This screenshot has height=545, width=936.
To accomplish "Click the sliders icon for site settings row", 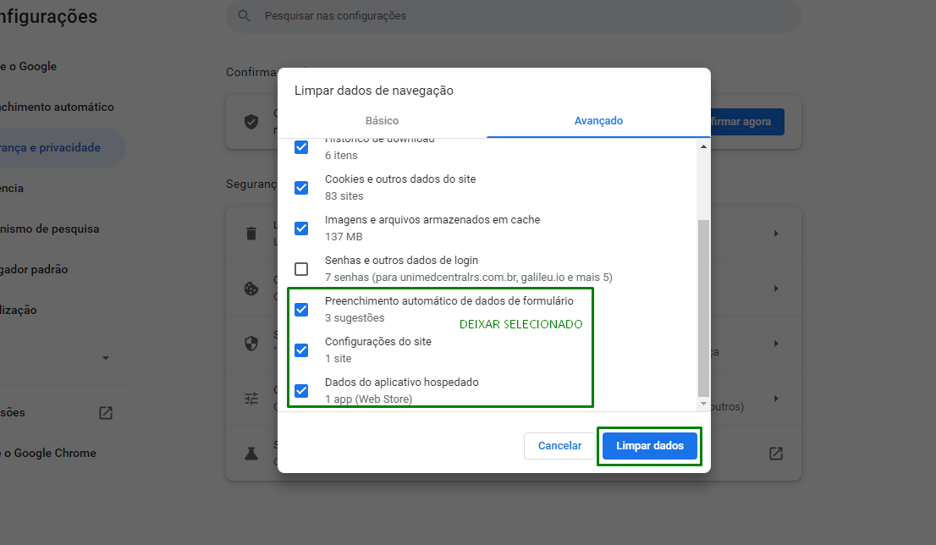I will tap(251, 398).
